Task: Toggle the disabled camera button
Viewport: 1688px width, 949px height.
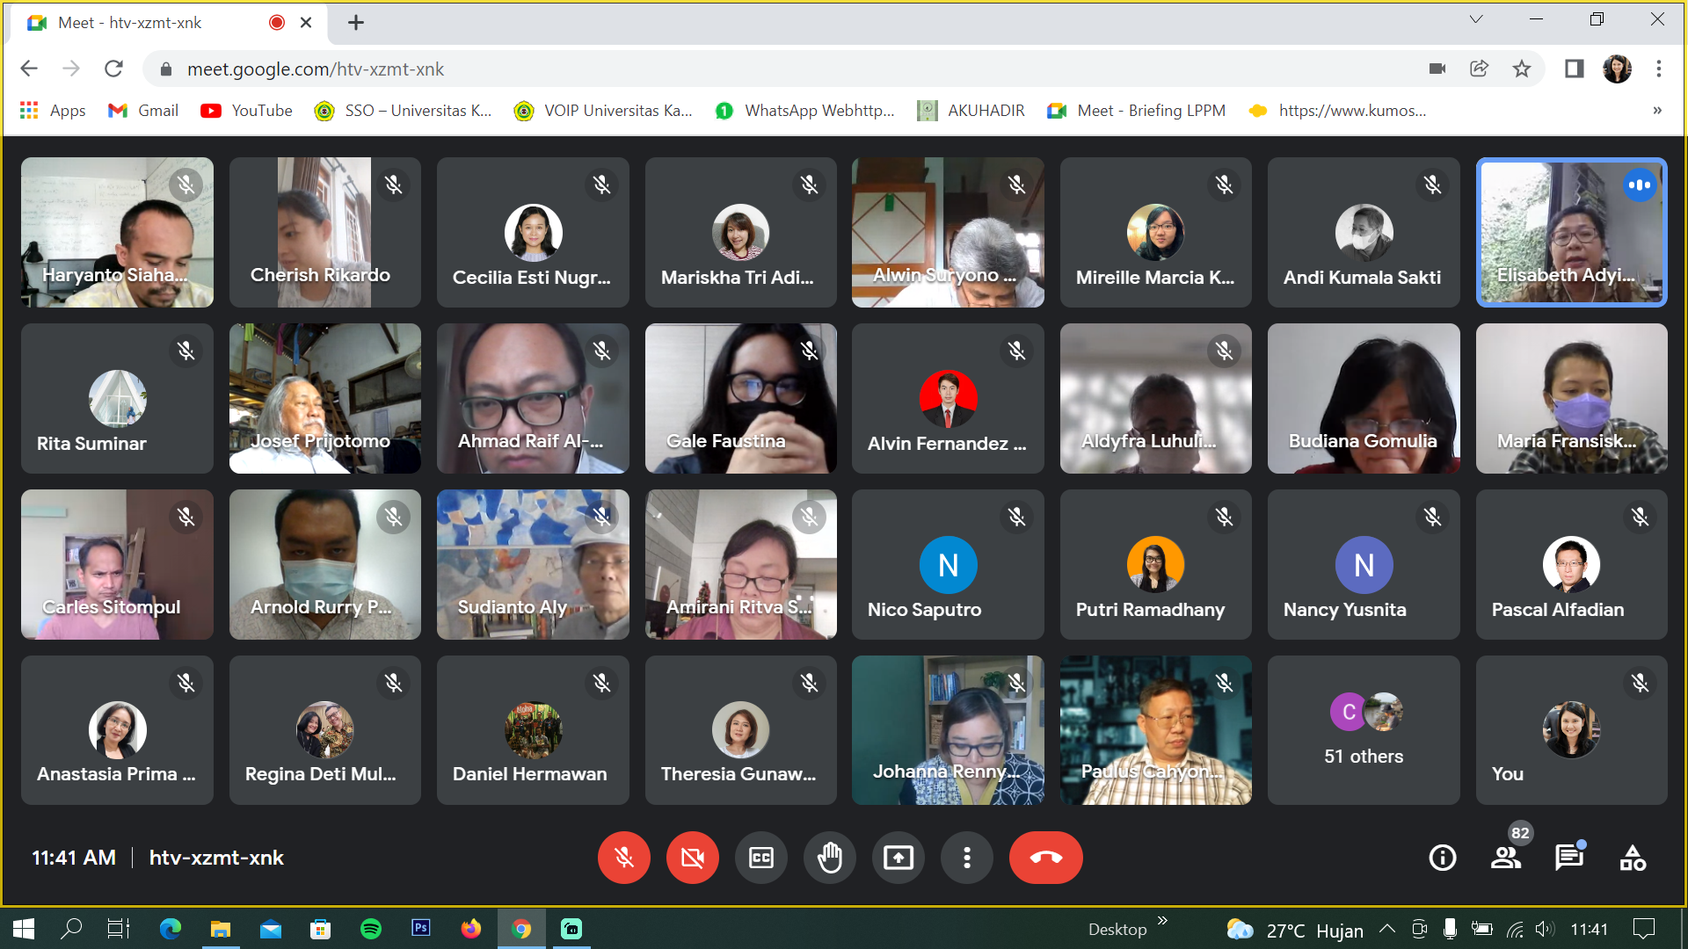Action: (692, 858)
